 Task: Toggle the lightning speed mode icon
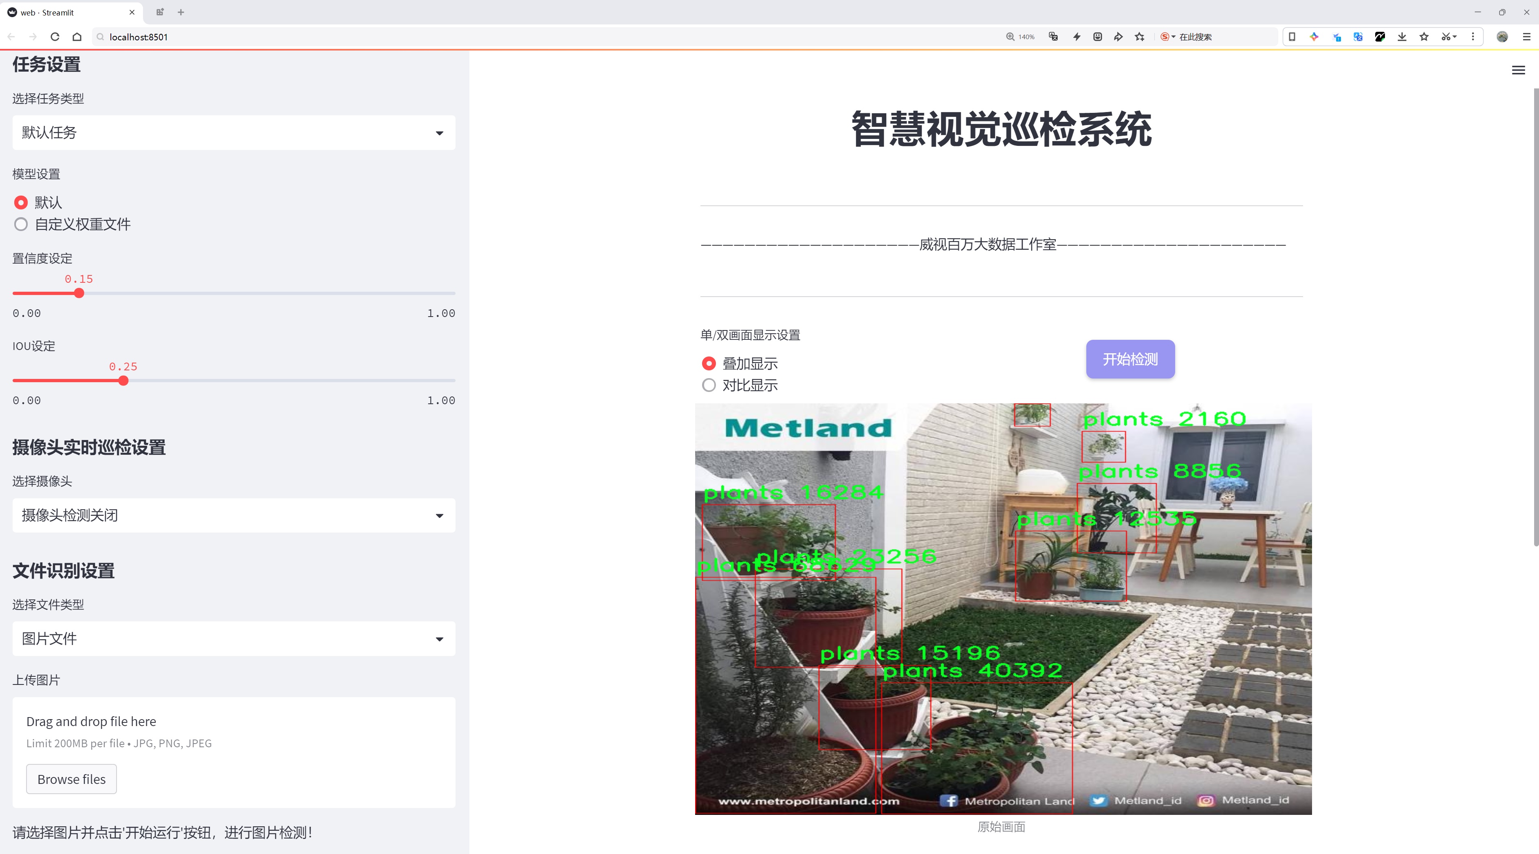(1077, 36)
